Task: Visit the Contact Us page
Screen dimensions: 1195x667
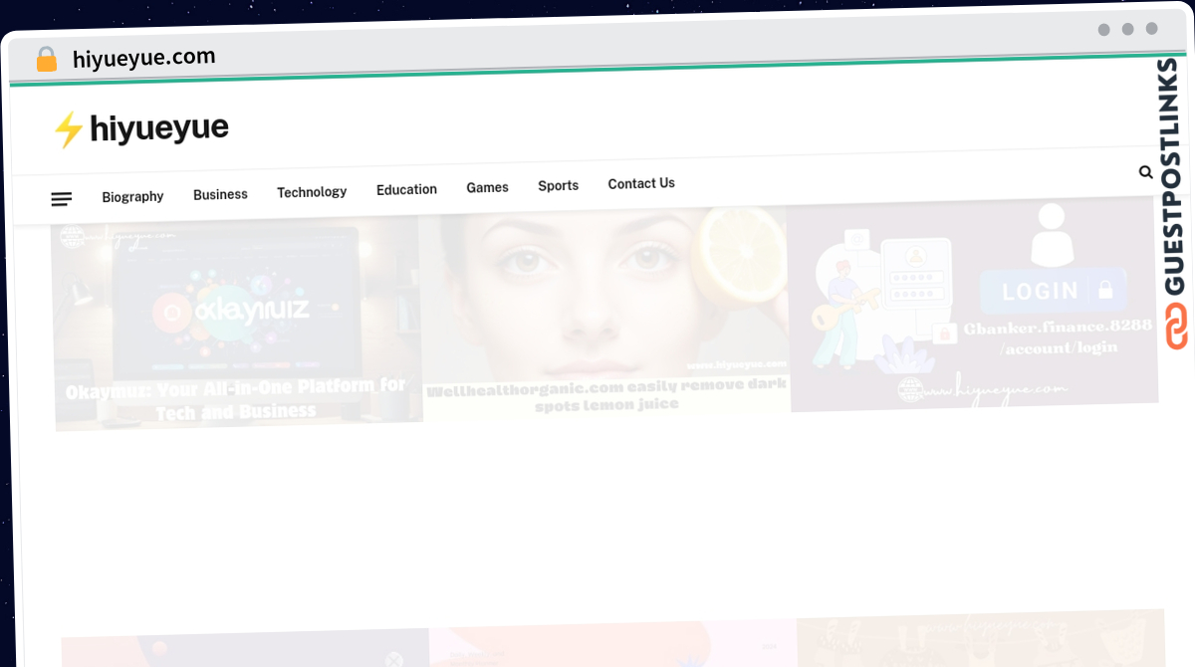Action: pos(641,183)
